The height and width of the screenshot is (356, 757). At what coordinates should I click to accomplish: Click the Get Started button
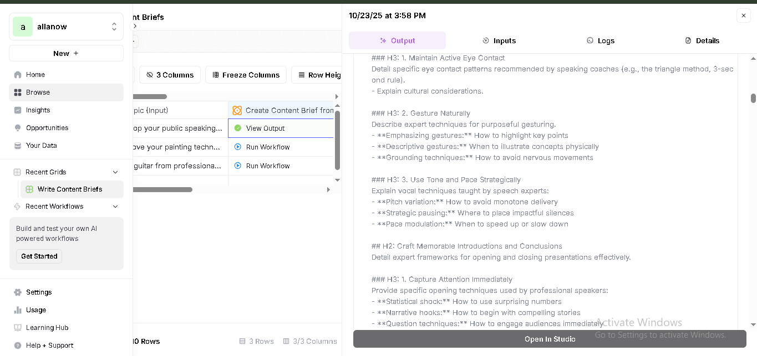(39, 256)
